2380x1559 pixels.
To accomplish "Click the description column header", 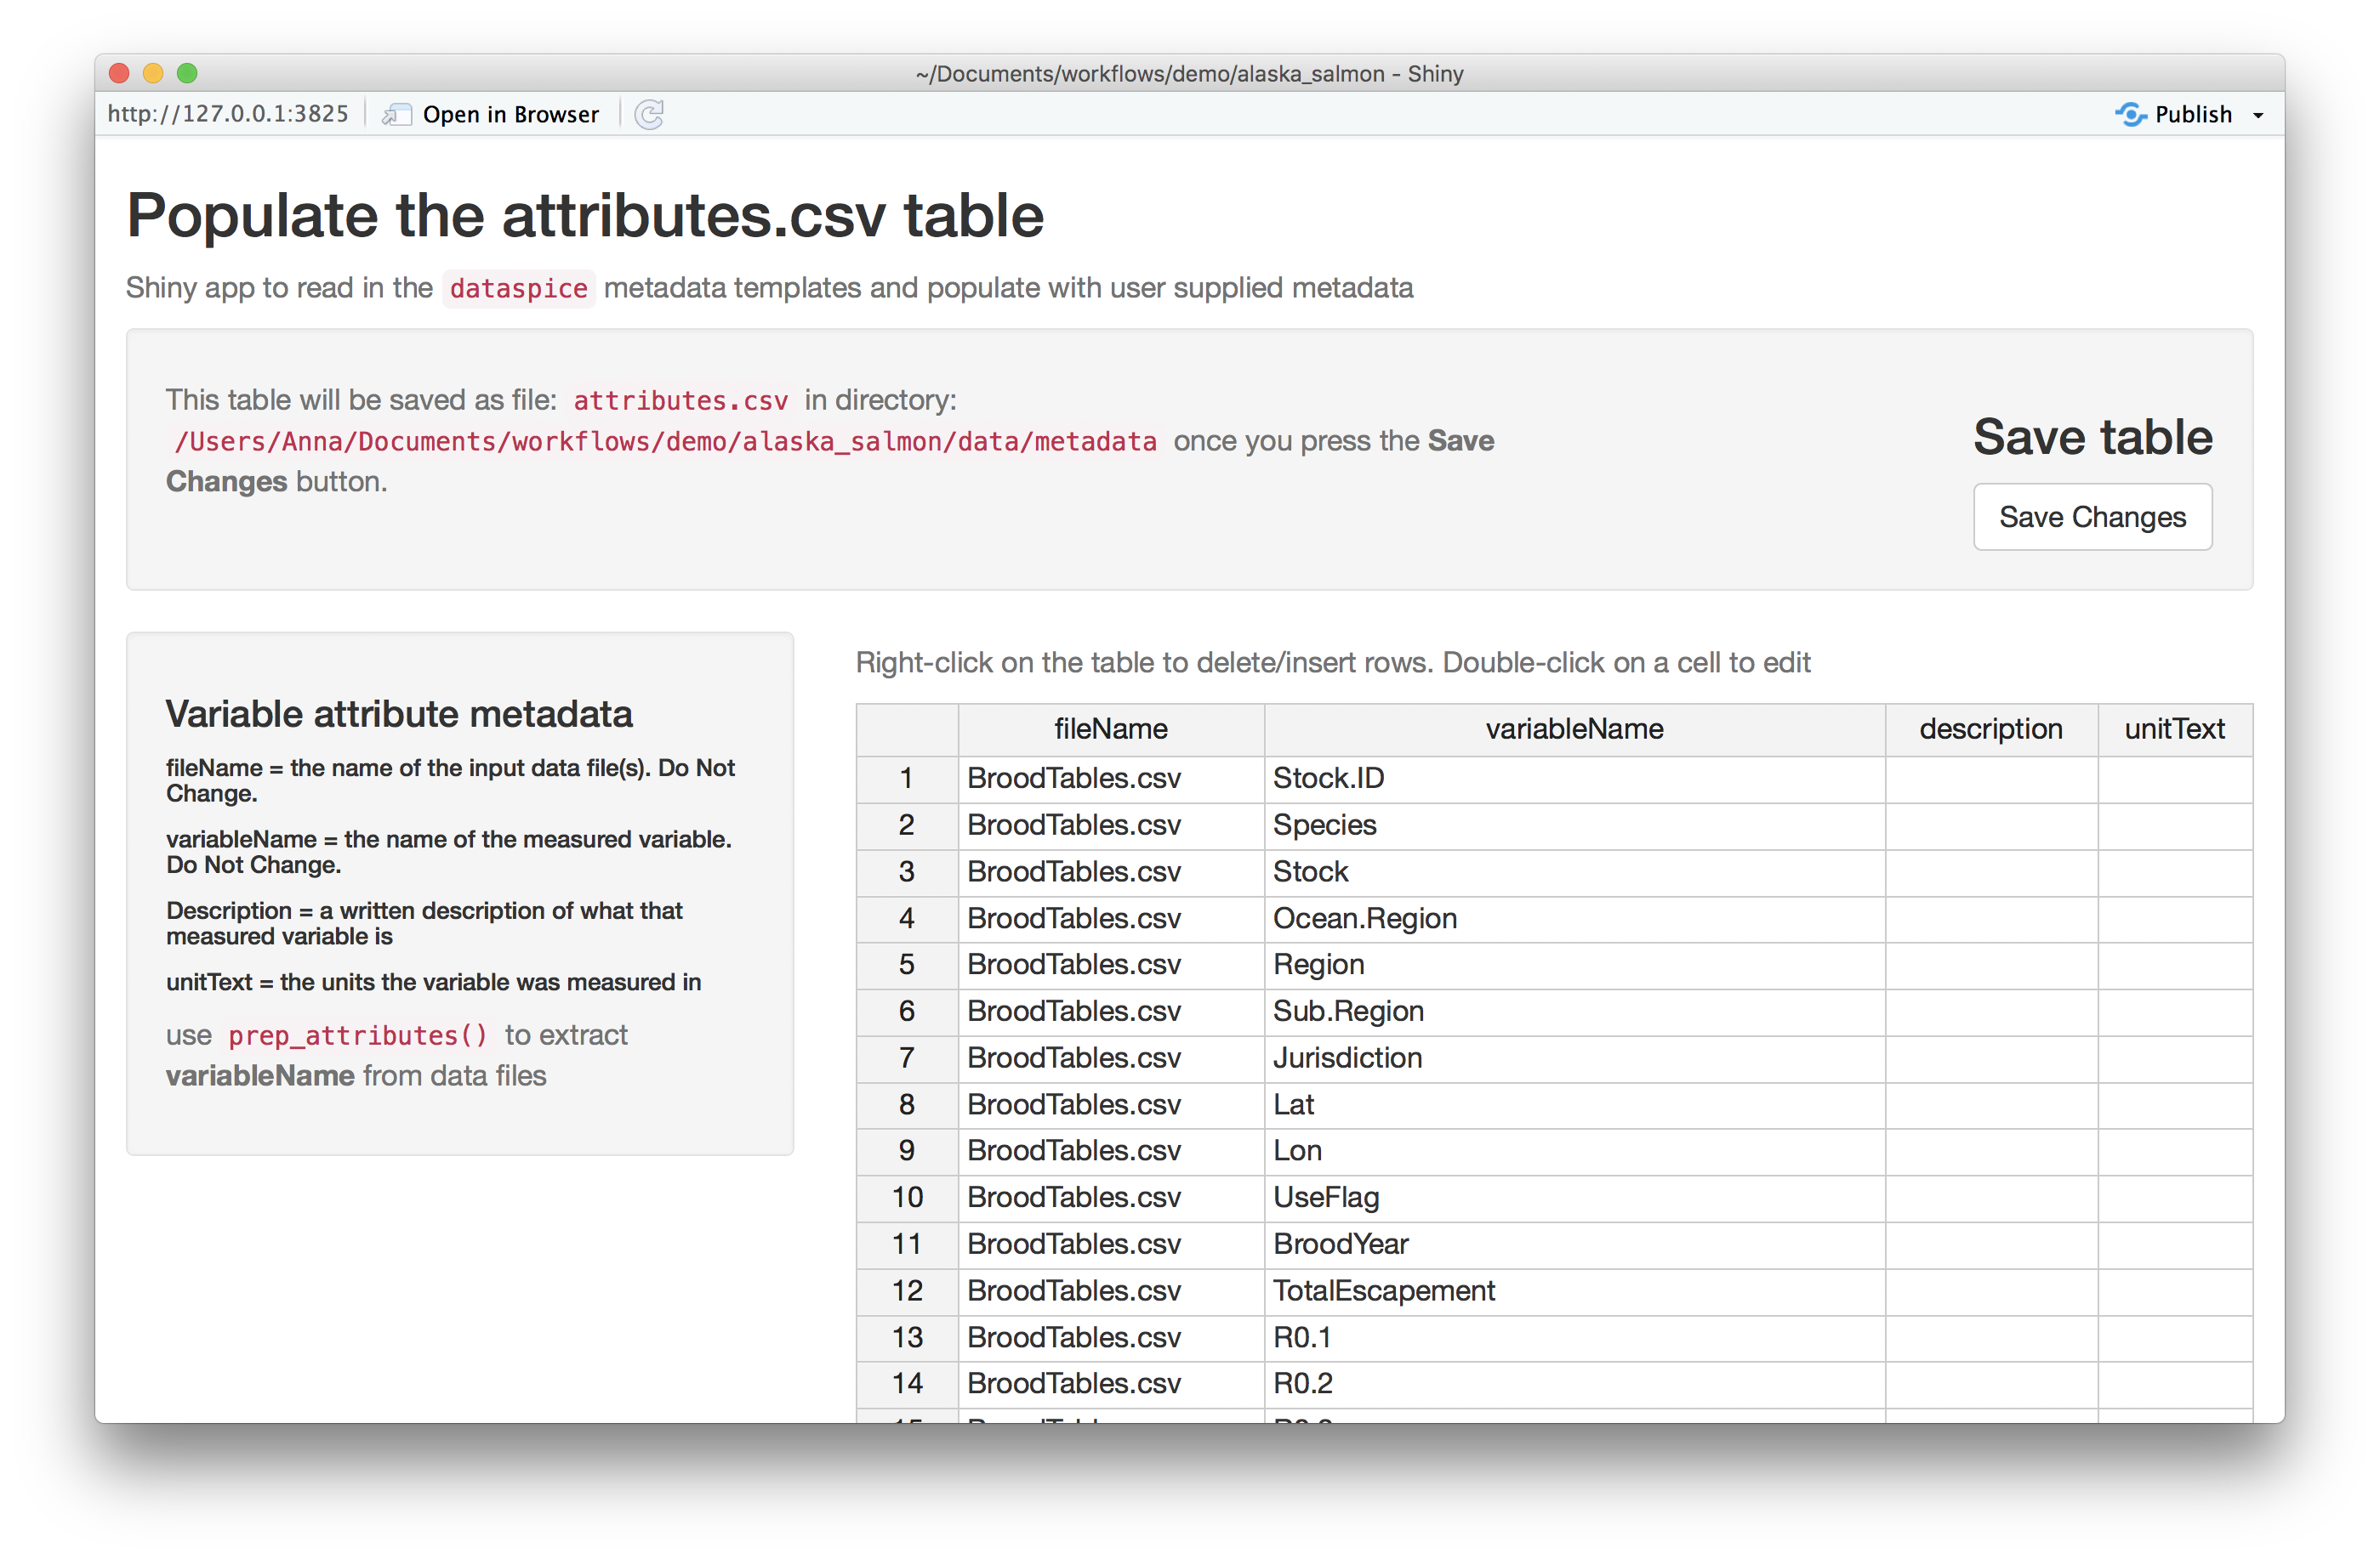I will coord(1991,728).
